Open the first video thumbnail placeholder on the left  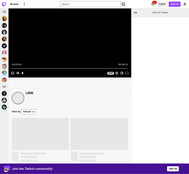[40, 134]
